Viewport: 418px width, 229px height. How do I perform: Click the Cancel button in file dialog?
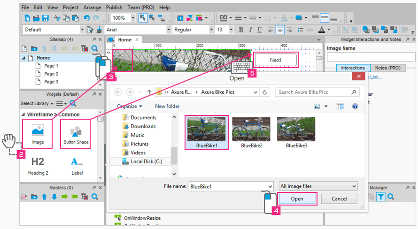339,199
